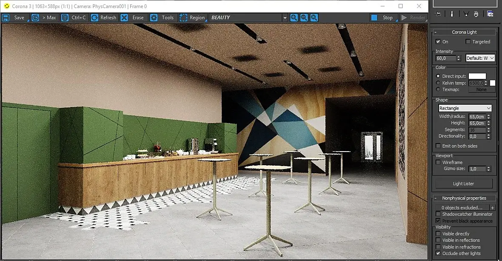Click the '> Max' button label
Image resolution: width=502 pixels, height=261 pixels.
pyautogui.click(x=49, y=17)
